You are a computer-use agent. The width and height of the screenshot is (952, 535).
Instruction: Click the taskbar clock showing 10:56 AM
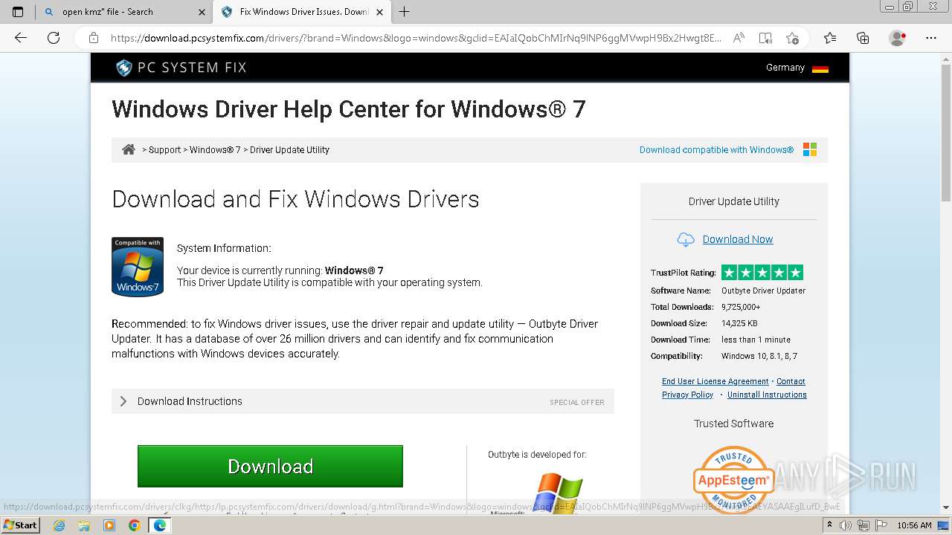coord(914,525)
